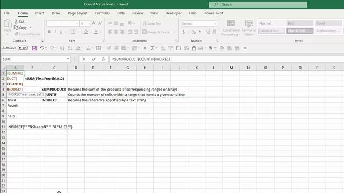Toggle Italic formatting in Font group
Screen dimensions: 344x193
(55, 32)
